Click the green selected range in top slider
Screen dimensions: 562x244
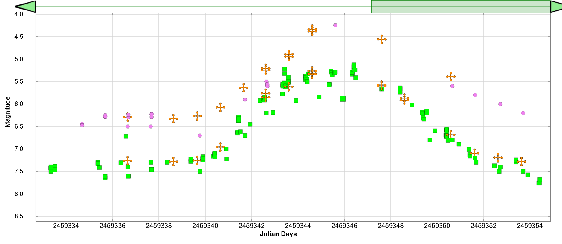460,7
